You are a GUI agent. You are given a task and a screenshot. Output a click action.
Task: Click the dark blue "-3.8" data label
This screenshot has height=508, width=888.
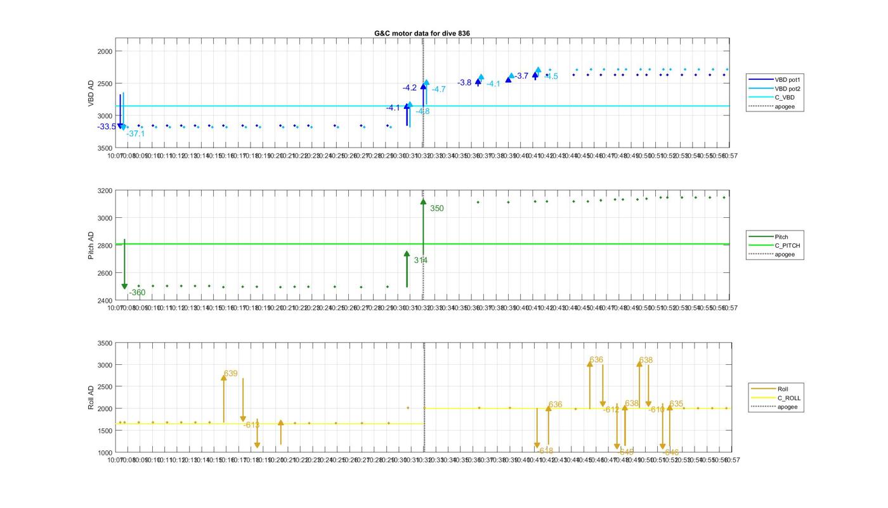tap(464, 83)
